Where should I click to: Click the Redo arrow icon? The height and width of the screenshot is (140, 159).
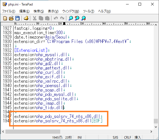click(x=62, y=18)
